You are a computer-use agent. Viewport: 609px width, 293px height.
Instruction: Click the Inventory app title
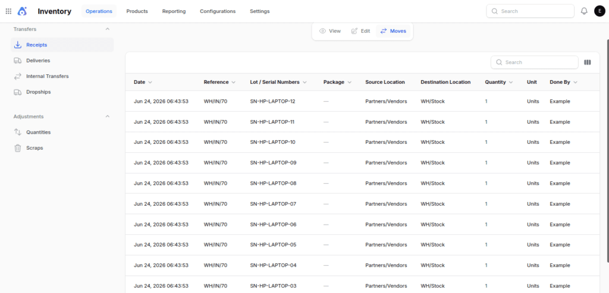pyautogui.click(x=54, y=11)
